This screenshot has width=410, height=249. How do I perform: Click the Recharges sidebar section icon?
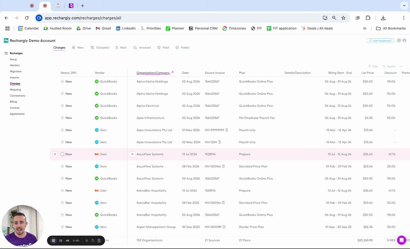click(6, 53)
